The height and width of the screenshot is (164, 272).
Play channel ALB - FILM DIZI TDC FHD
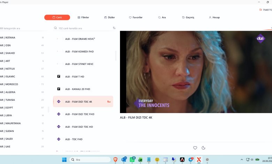point(83,114)
